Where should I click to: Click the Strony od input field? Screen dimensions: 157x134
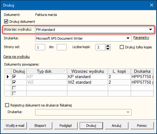(x=40, y=47)
